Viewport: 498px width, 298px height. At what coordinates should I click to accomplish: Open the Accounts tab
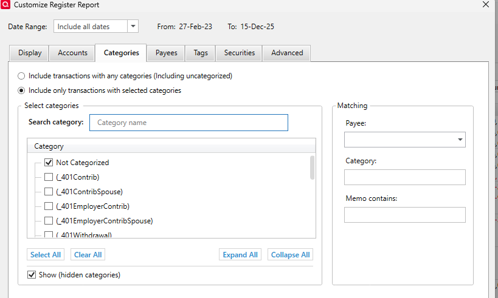[72, 53]
